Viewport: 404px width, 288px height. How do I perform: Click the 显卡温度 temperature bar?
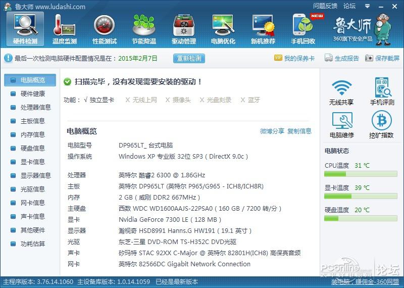(x=361, y=197)
